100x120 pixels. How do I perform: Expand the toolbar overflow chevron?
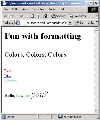coord(97,15)
